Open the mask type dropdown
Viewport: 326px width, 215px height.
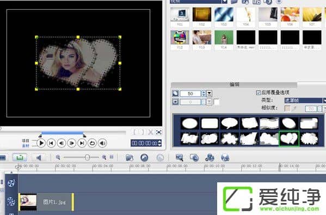click(x=324, y=101)
